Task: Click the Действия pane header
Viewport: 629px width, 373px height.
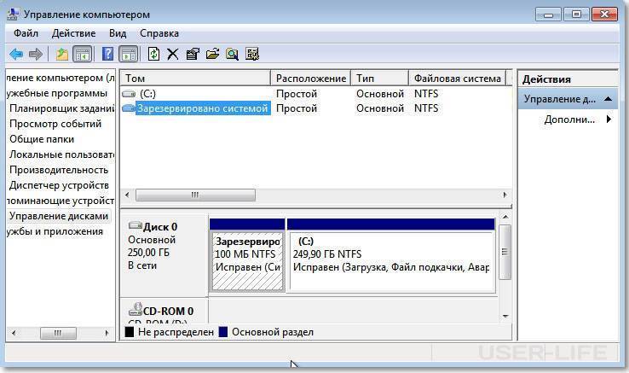Action: click(x=568, y=79)
